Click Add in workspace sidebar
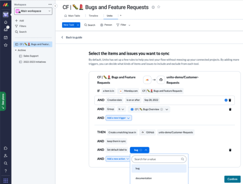 (19, 20)
